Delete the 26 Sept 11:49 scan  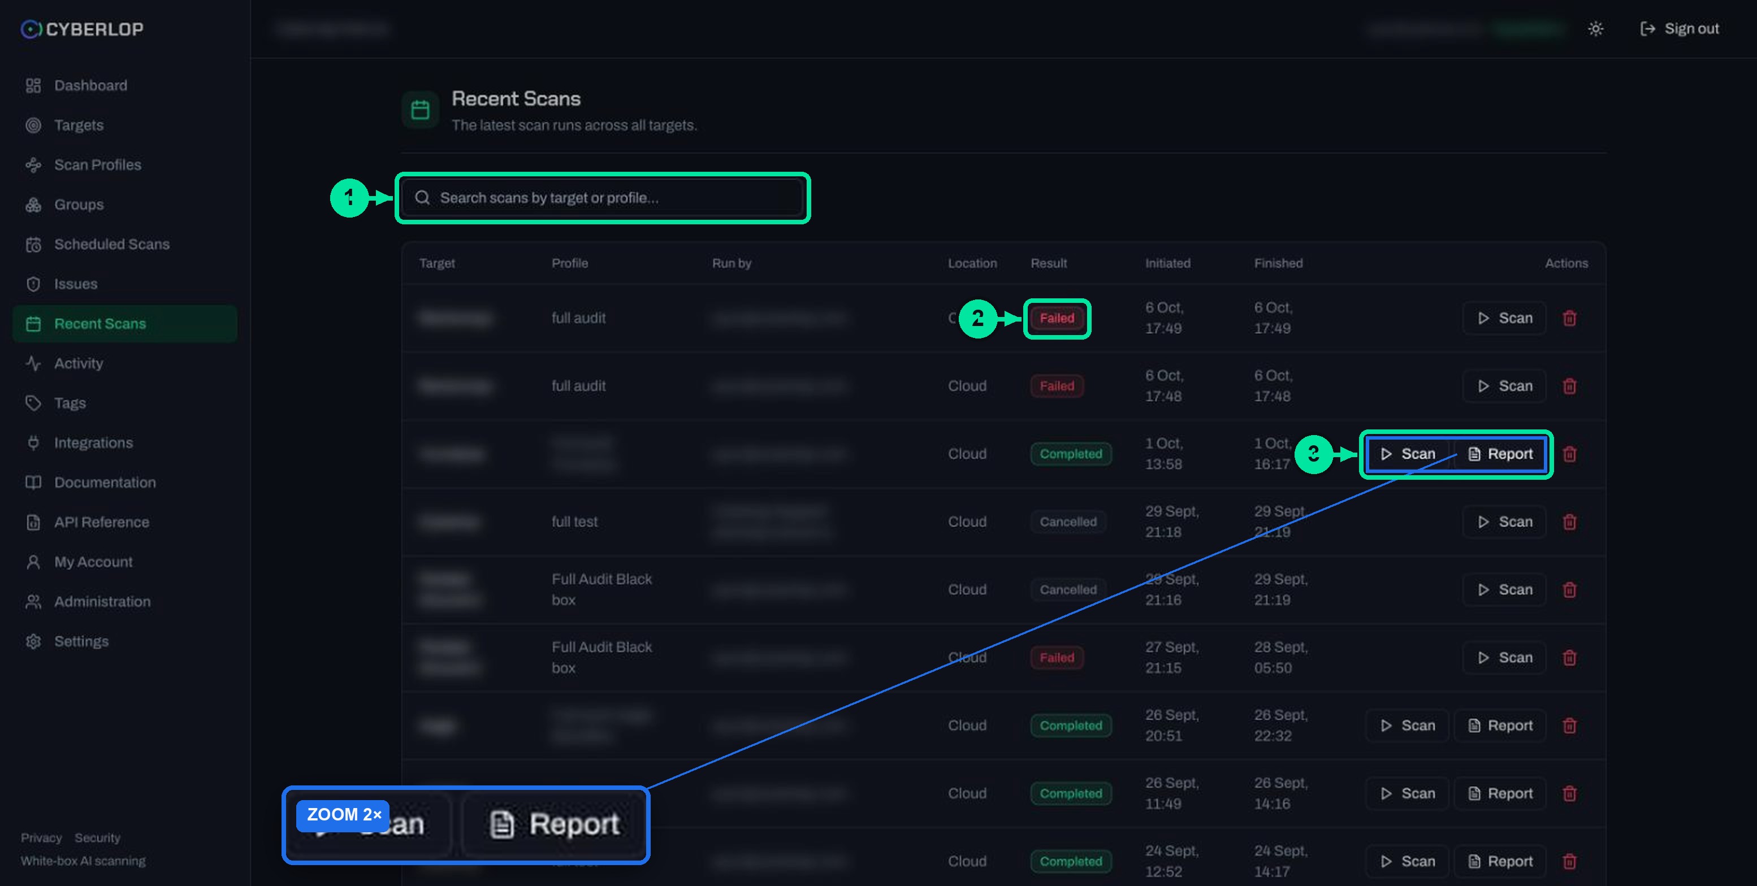tap(1569, 793)
